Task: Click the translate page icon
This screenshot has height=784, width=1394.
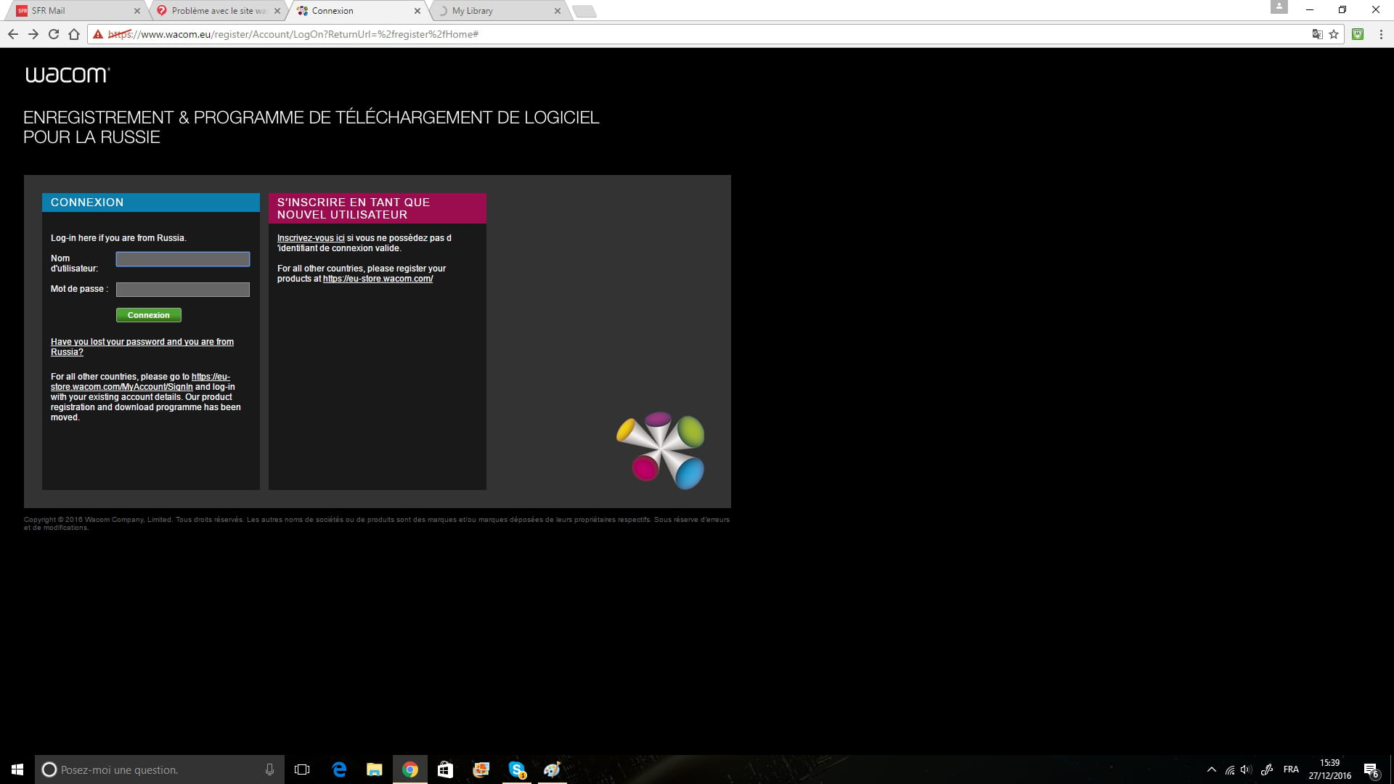Action: click(x=1317, y=34)
